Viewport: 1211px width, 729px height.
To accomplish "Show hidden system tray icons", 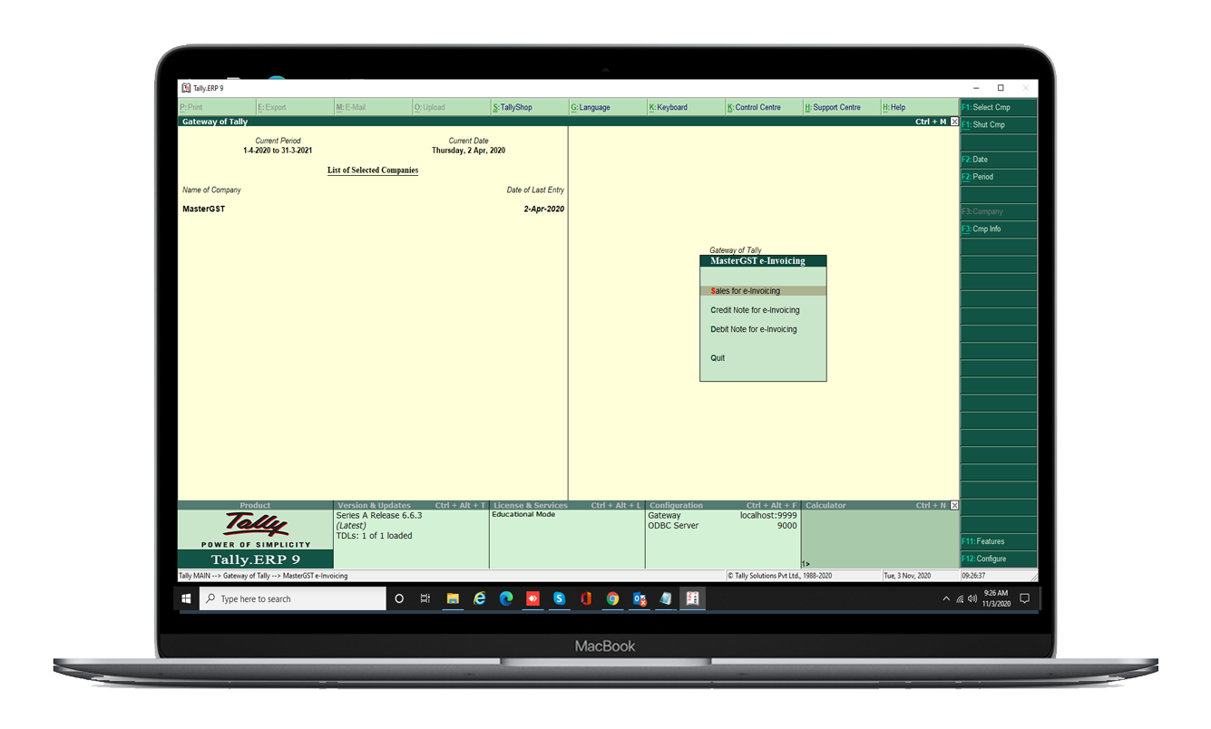I will [x=946, y=598].
